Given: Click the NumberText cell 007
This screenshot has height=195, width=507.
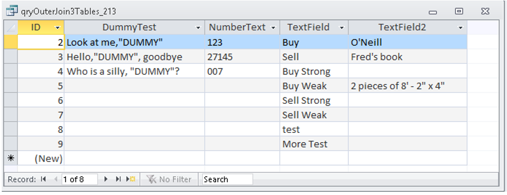Looking at the screenshot, I should click(x=242, y=71).
